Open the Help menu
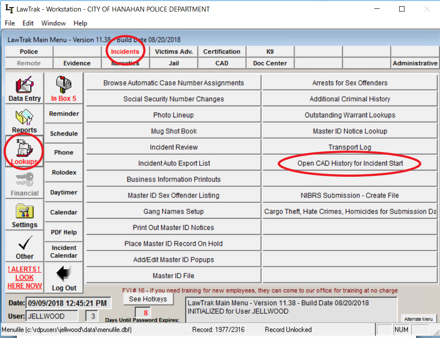Screen dimensions: 440x338 pos(80,23)
